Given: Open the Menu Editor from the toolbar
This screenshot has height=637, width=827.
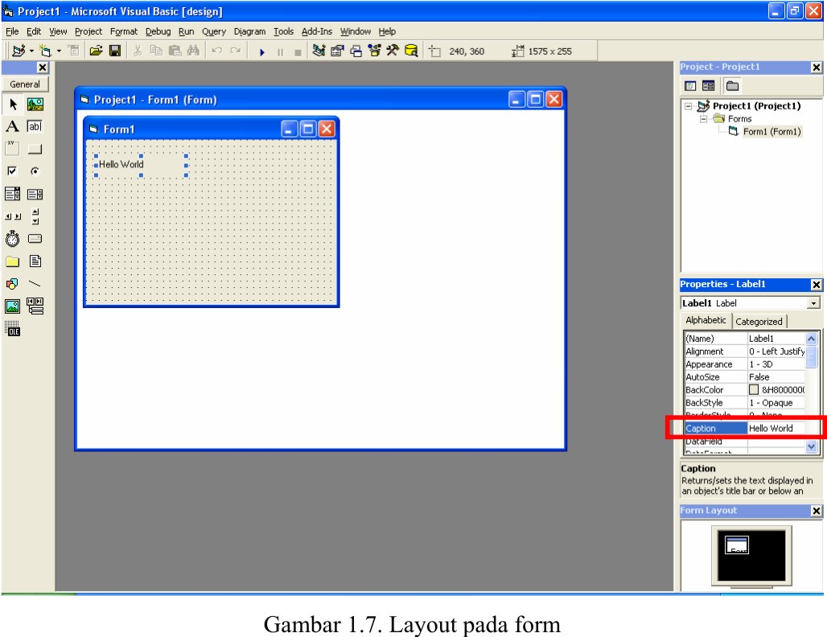Looking at the screenshot, I should point(72,51).
